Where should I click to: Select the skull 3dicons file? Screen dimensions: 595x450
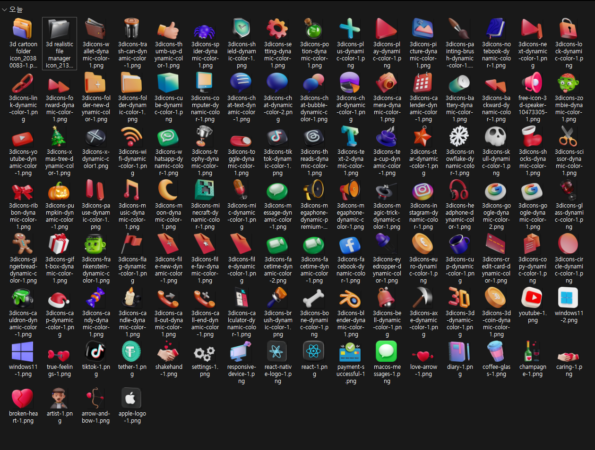click(496, 151)
